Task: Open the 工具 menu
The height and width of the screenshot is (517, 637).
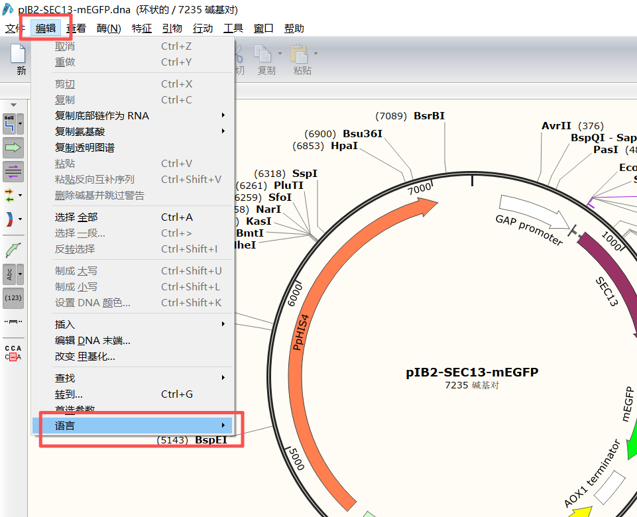Action: 233,29
